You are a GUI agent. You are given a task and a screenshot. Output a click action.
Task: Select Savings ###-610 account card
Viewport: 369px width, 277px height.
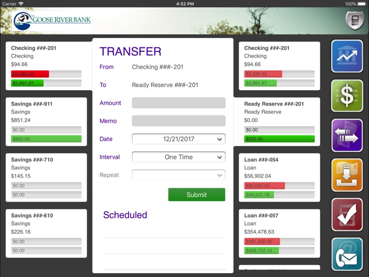(x=46, y=234)
